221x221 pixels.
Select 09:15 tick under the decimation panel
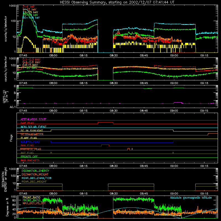click(x=204, y=194)
